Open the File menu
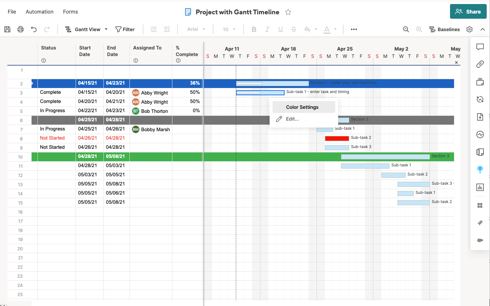490x306 pixels. pos(12,12)
